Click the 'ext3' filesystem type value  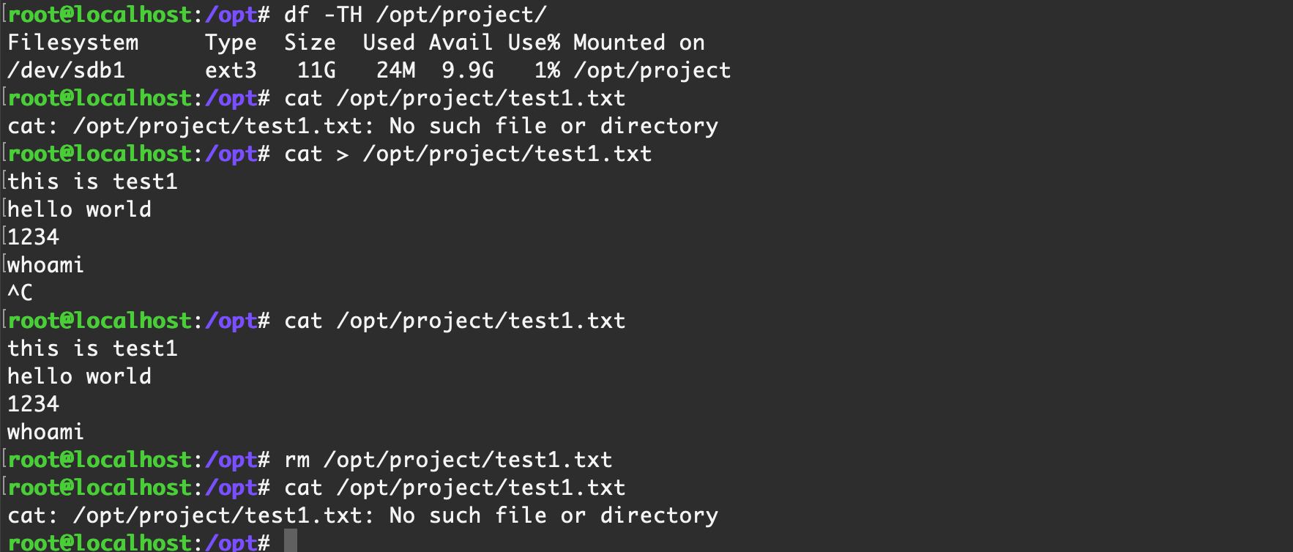pos(231,70)
